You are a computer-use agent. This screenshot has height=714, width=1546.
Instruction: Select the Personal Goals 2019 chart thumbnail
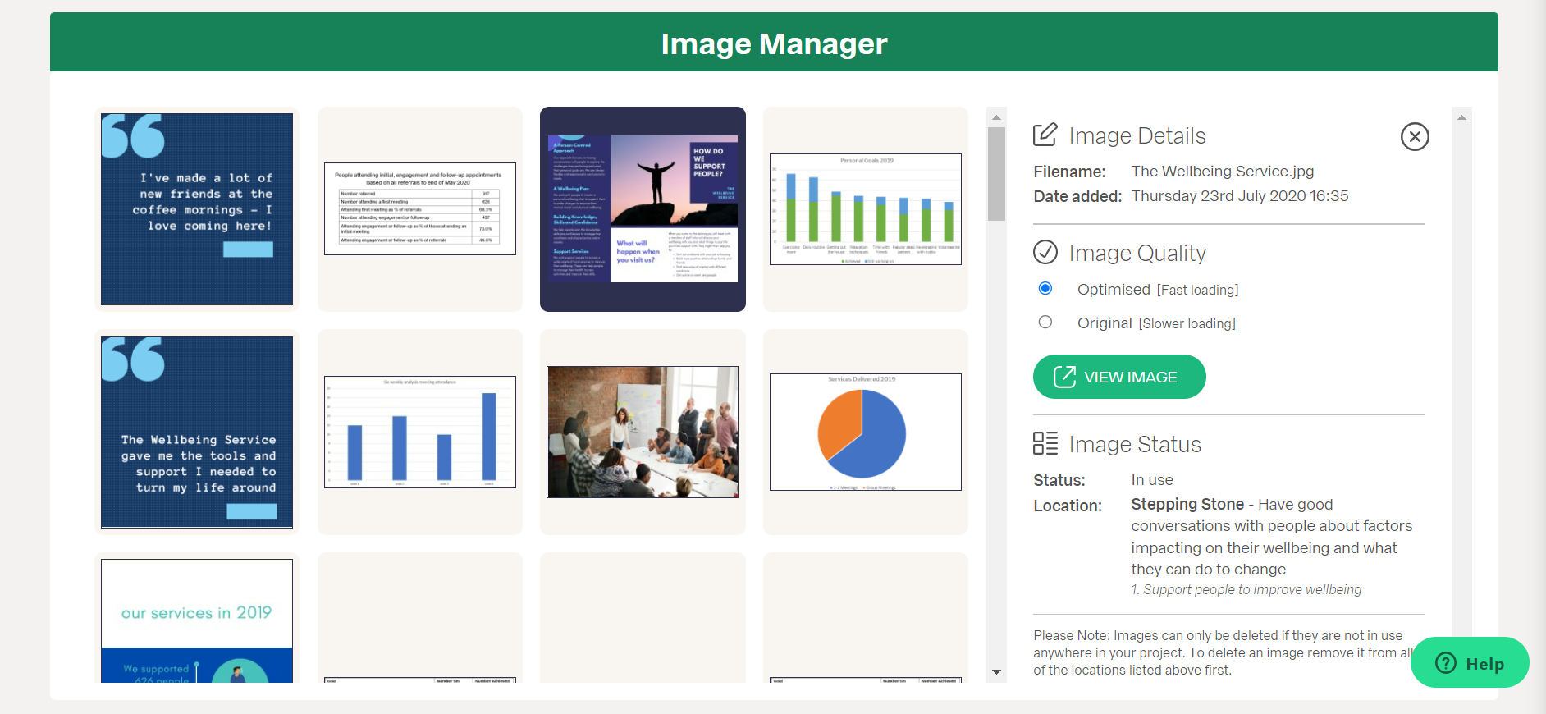pos(866,209)
